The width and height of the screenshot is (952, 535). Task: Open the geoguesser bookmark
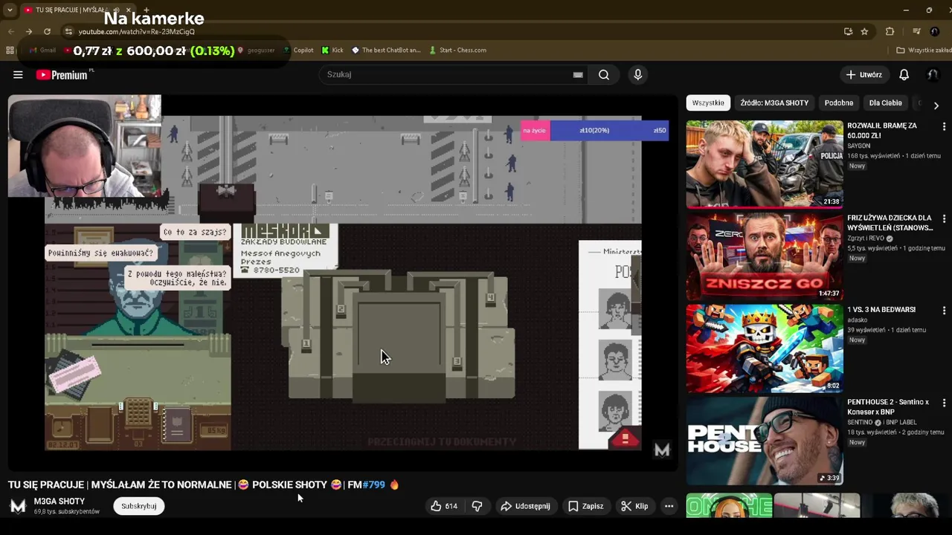point(256,50)
